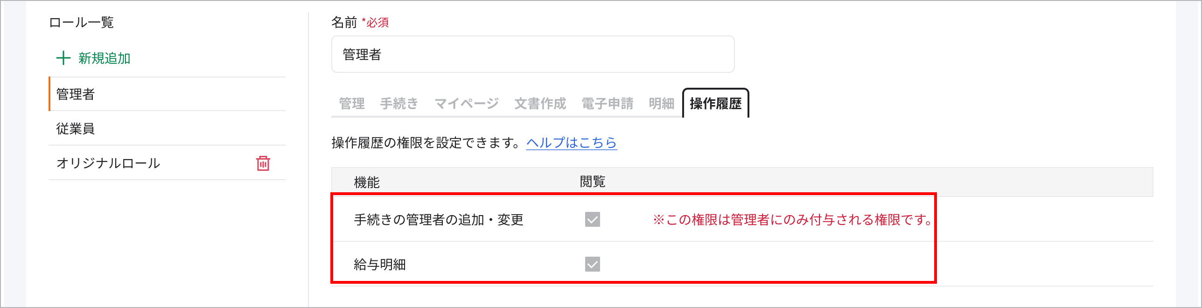Screen dimensions: 1202x308
Task: Open the ヘルプはこちら help link
Action: (x=571, y=143)
